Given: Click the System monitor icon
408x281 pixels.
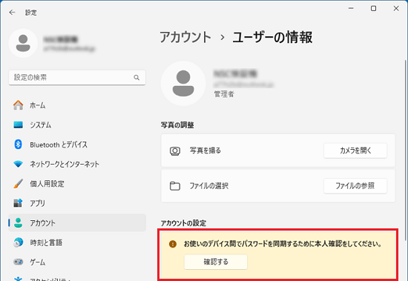Looking at the screenshot, I should [x=19, y=125].
